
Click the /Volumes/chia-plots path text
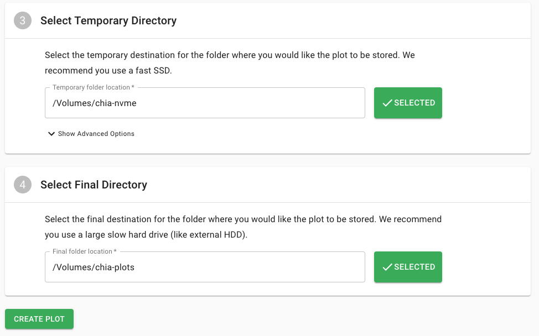[x=94, y=267]
